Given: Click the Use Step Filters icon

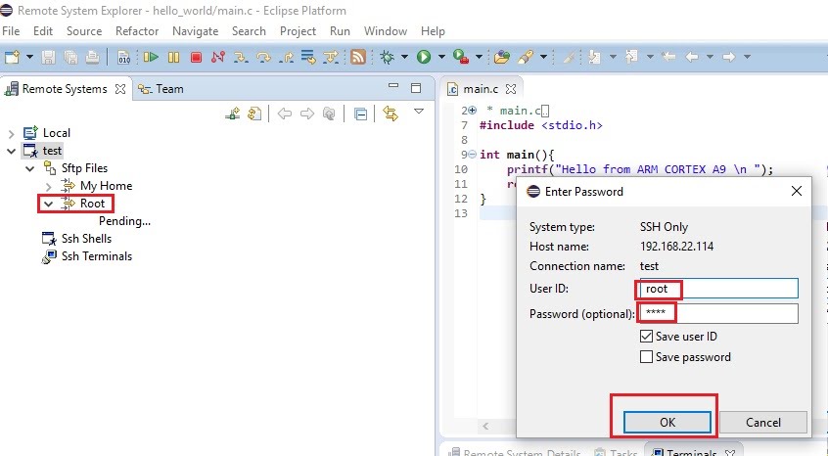Looking at the screenshot, I should (x=331, y=57).
